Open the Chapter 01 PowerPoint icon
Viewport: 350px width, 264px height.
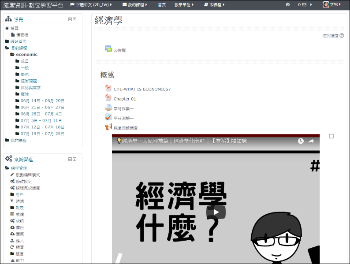click(x=108, y=98)
